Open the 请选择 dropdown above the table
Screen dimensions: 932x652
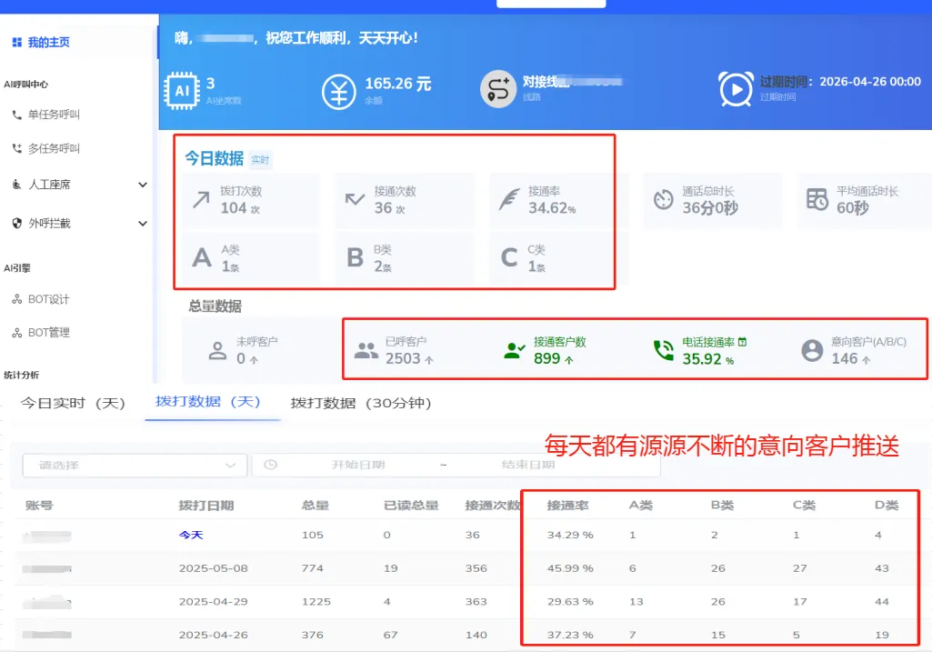[134, 465]
